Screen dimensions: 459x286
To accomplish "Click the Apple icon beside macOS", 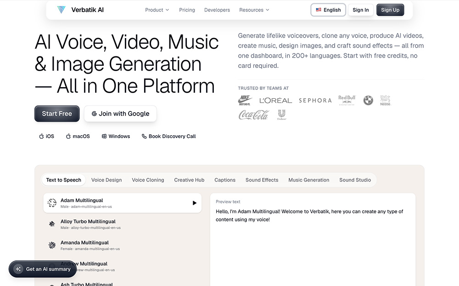I will click(x=68, y=136).
